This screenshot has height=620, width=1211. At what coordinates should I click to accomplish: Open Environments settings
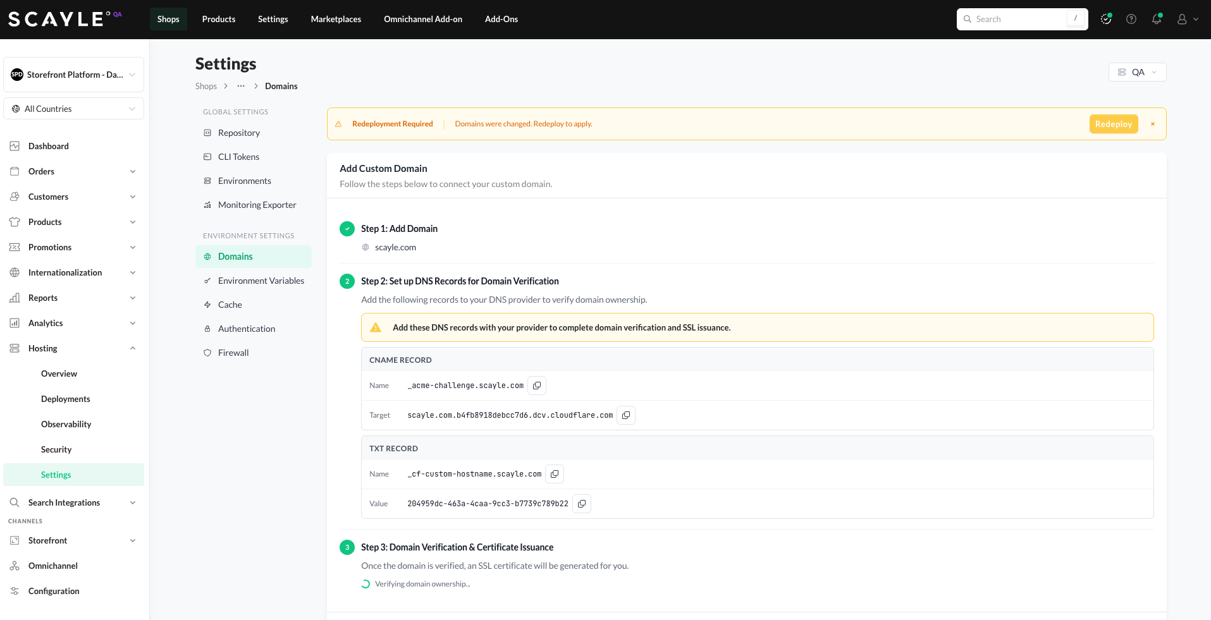tap(254, 181)
